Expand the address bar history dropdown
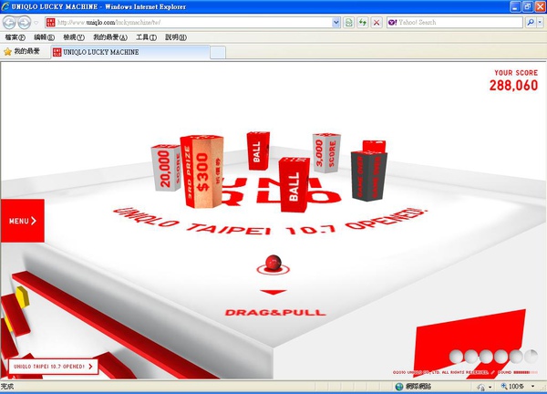This screenshot has width=547, height=394. (x=335, y=22)
